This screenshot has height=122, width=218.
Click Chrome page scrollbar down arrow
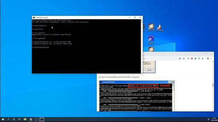213,110
